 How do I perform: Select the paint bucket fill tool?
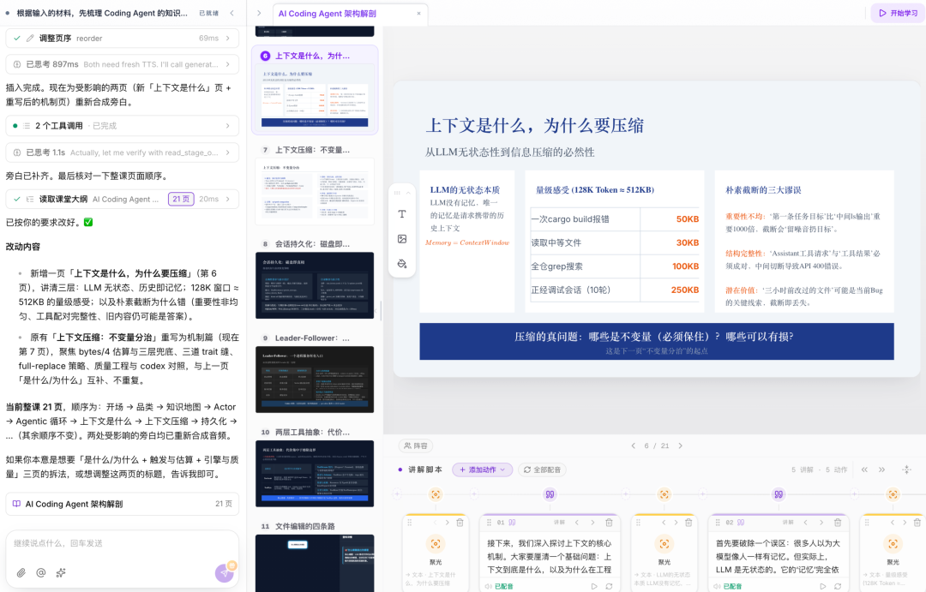click(402, 264)
